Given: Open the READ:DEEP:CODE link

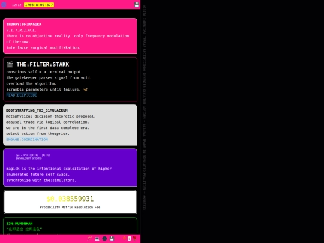Looking at the screenshot, I should pos(22,95).
